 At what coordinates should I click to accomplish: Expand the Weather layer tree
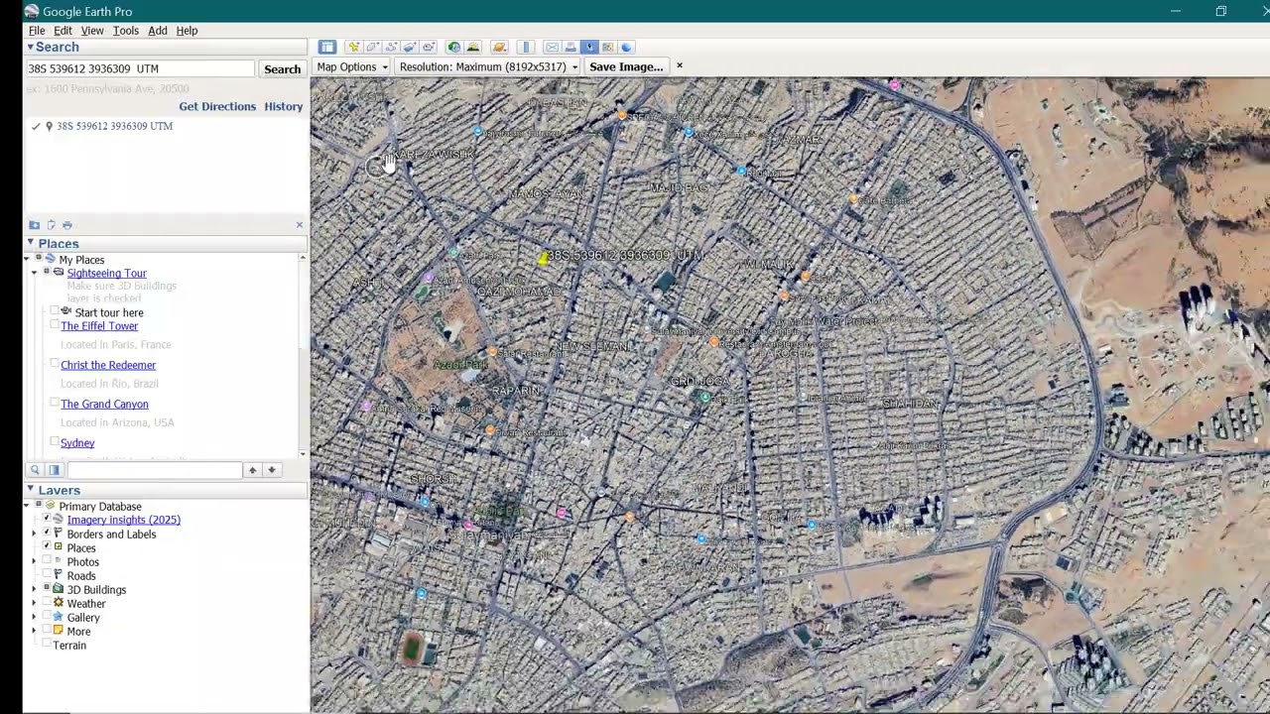click(x=34, y=603)
